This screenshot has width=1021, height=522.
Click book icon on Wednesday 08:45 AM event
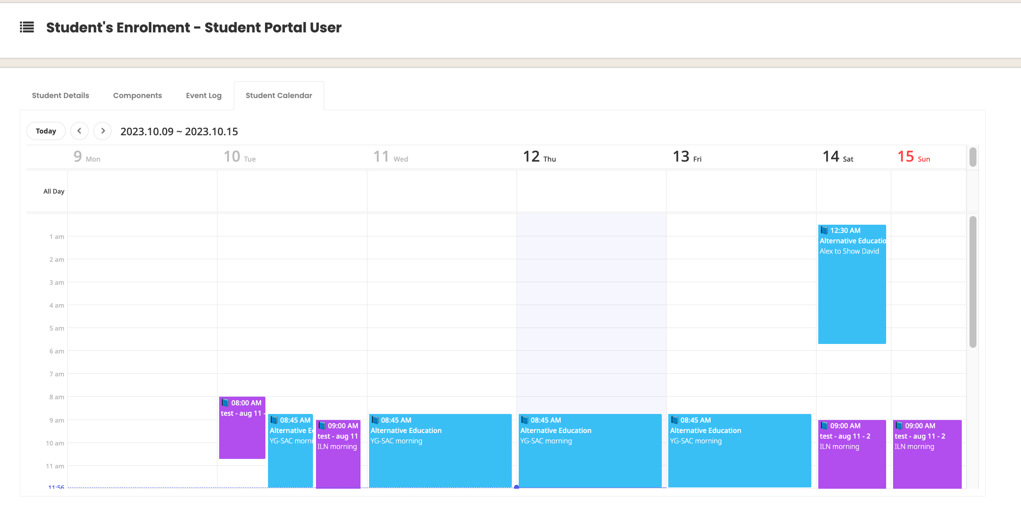tap(375, 420)
